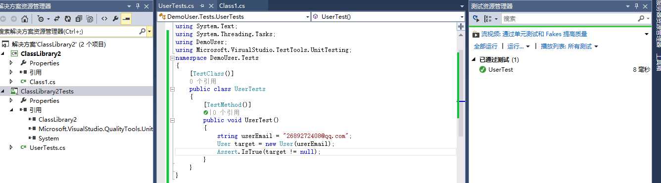
Task: Click the Home icon in Solution Explorer toolbar
Action: click(x=25, y=19)
